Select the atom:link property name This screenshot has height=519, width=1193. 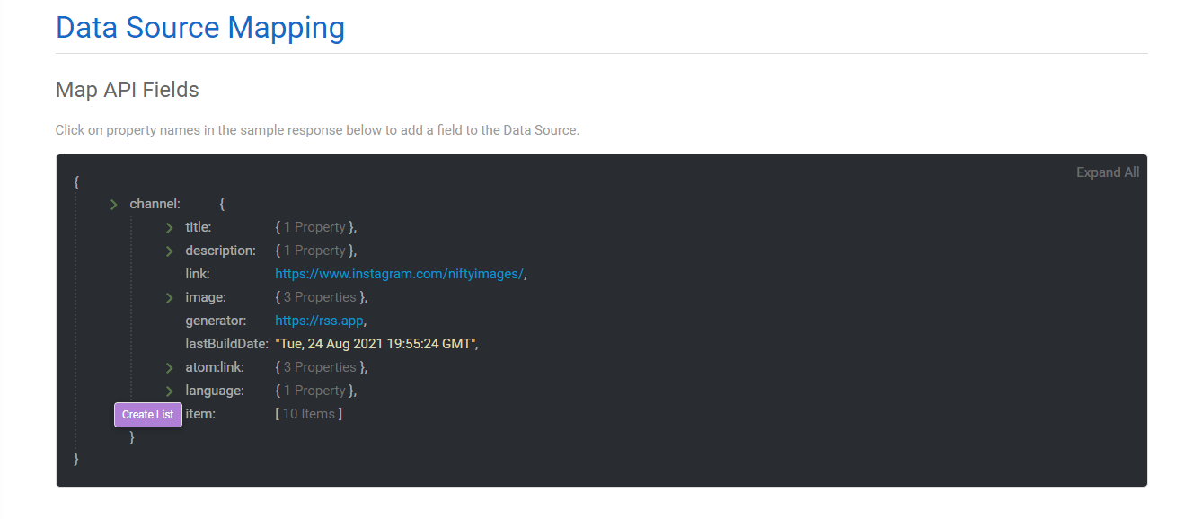coord(214,367)
